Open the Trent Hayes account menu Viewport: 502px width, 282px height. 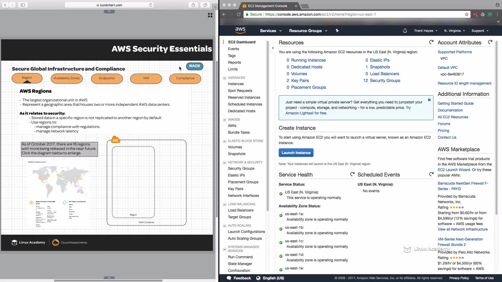point(427,31)
